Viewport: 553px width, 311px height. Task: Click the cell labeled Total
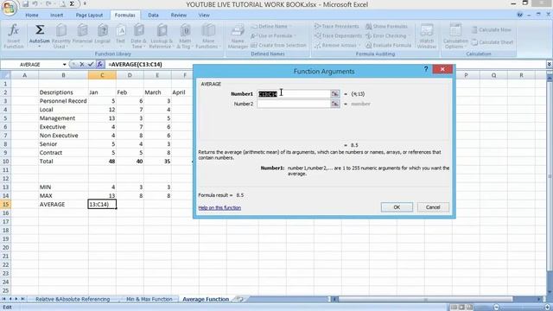pos(63,162)
